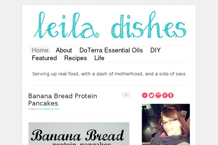Open the Banana Bread Protein Pancakes post title
Image resolution: width=218 pixels, height=145 pixels.
tap(62, 99)
